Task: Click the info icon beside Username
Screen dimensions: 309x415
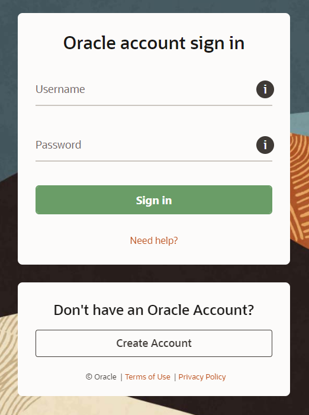Action: pyautogui.click(x=265, y=89)
